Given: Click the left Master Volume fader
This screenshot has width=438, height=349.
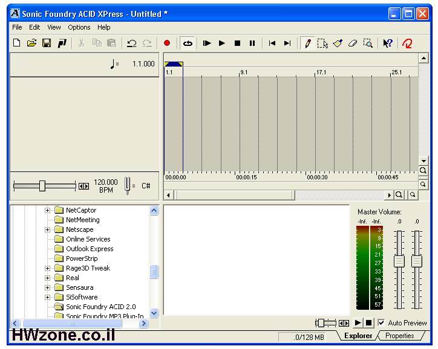Looking at the screenshot, I should [399, 261].
